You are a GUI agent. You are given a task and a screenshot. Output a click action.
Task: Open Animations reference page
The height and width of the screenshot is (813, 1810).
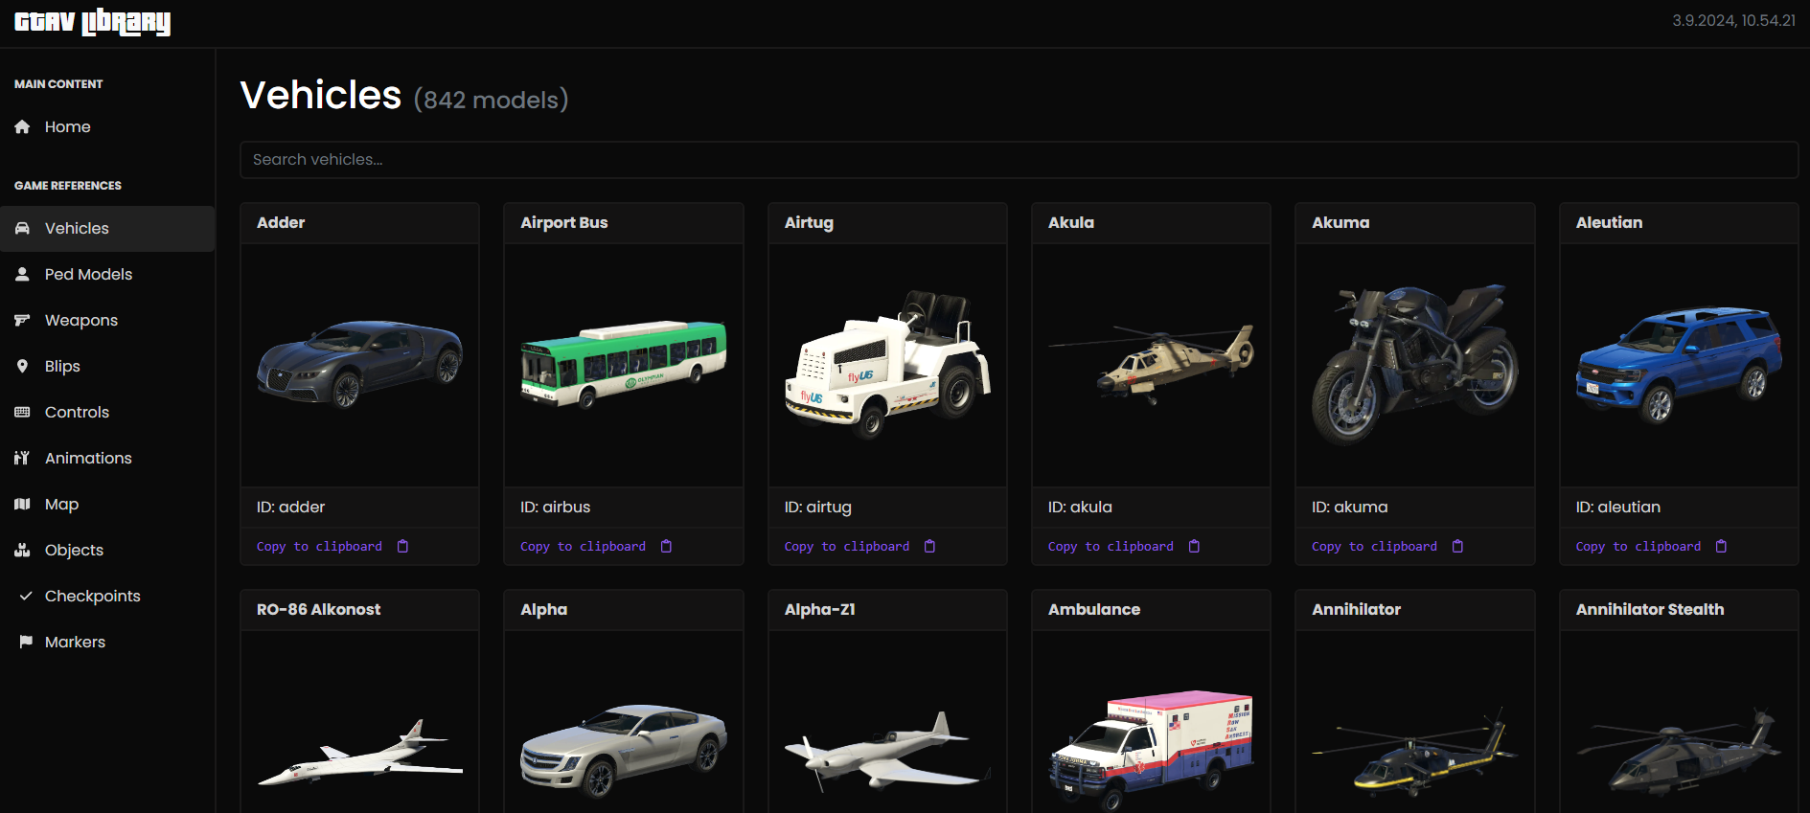pyautogui.click(x=107, y=458)
